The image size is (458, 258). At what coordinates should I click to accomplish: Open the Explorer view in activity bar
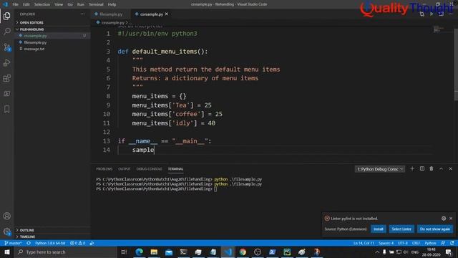(6, 16)
